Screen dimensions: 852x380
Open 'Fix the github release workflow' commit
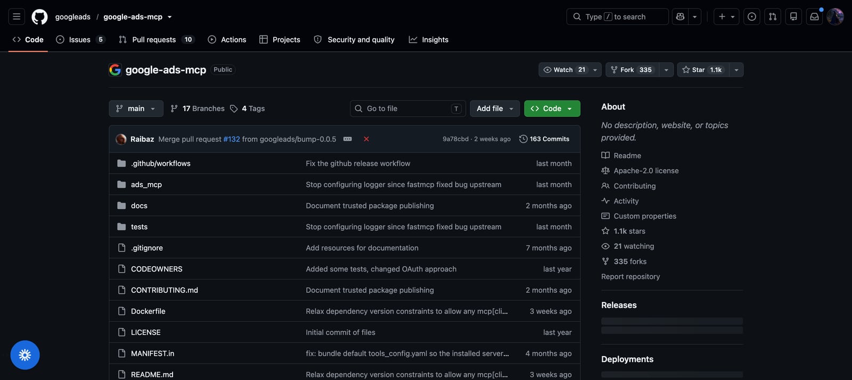tap(358, 163)
